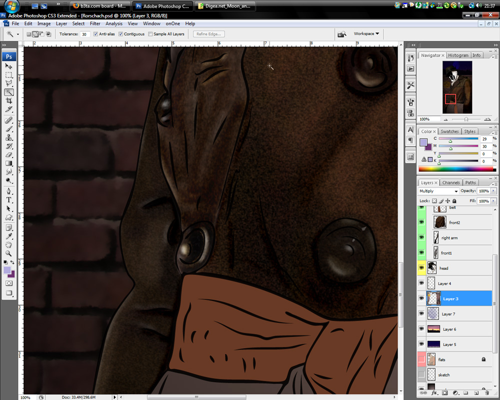The image size is (500, 400).
Task: Open the Multiply blend mode dropdown
Action: point(438,191)
